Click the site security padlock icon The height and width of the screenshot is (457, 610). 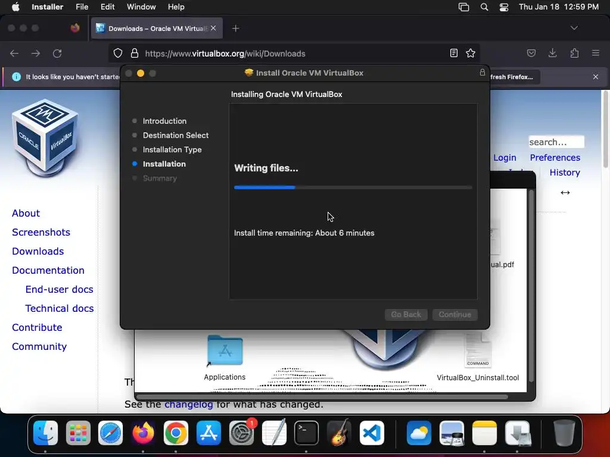coord(135,53)
